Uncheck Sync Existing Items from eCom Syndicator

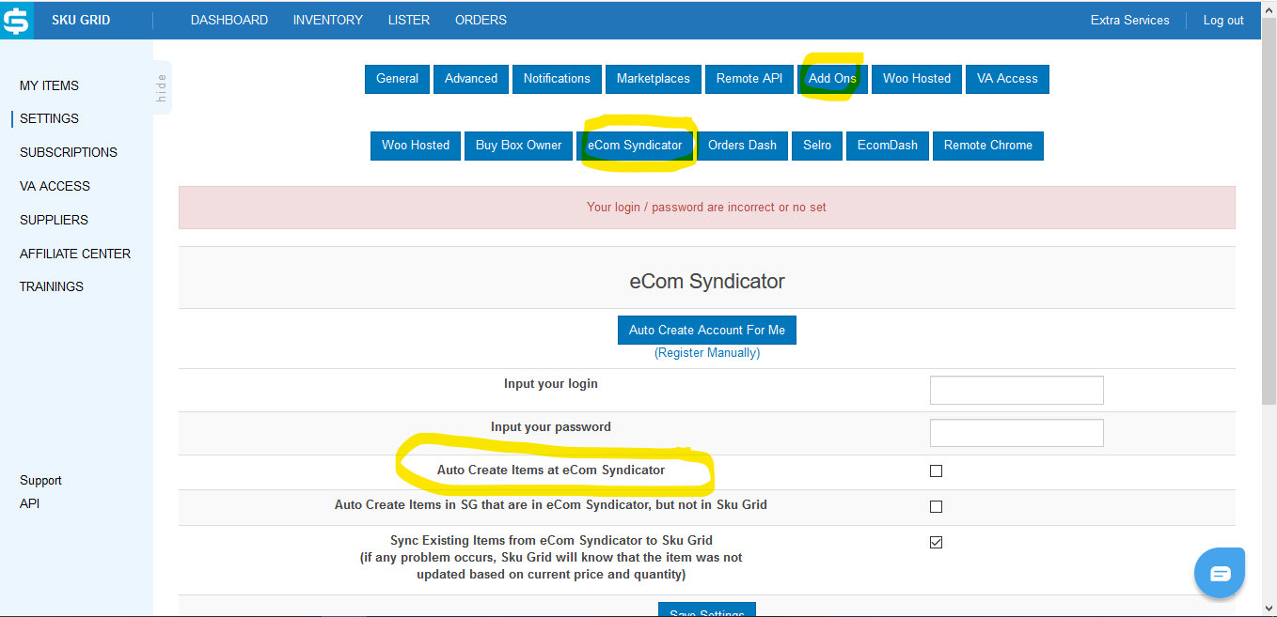coord(936,542)
